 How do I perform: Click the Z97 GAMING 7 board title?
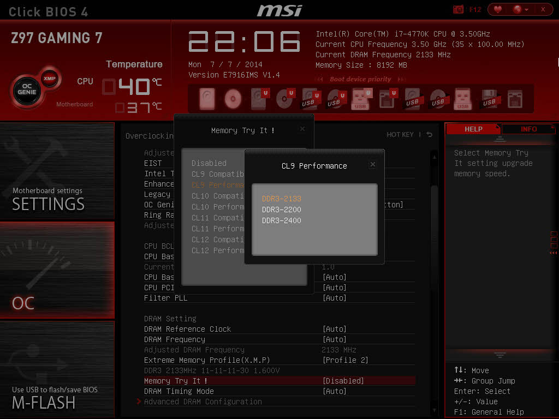56,38
